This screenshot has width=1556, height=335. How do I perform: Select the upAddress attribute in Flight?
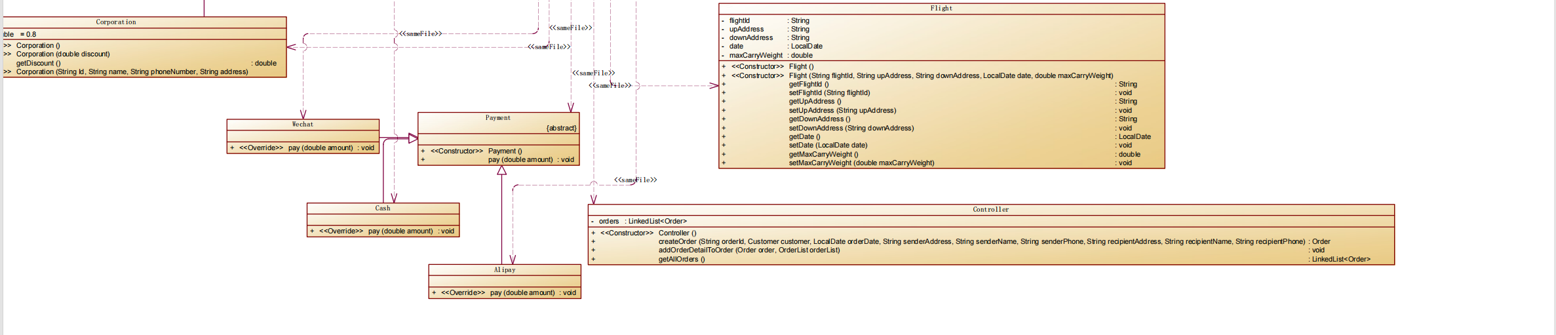(x=766, y=30)
